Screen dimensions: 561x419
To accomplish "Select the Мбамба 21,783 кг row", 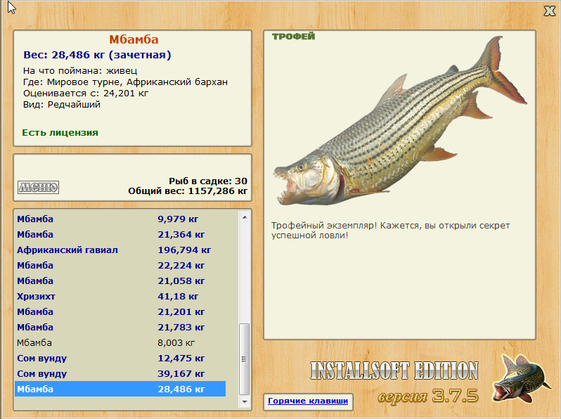I will click(x=120, y=327).
